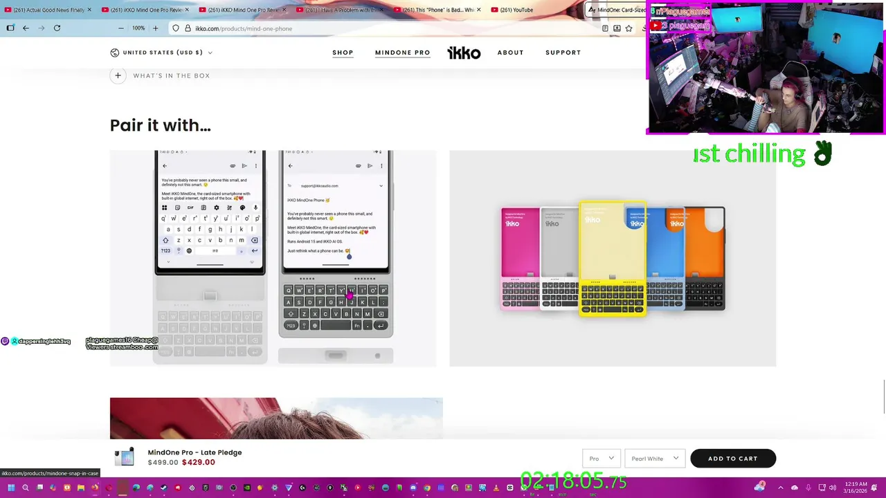Zoom out with the minus button
The image size is (886, 498).
tap(121, 28)
